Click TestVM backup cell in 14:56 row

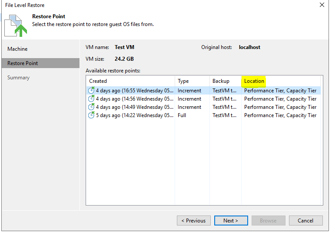[224, 99]
